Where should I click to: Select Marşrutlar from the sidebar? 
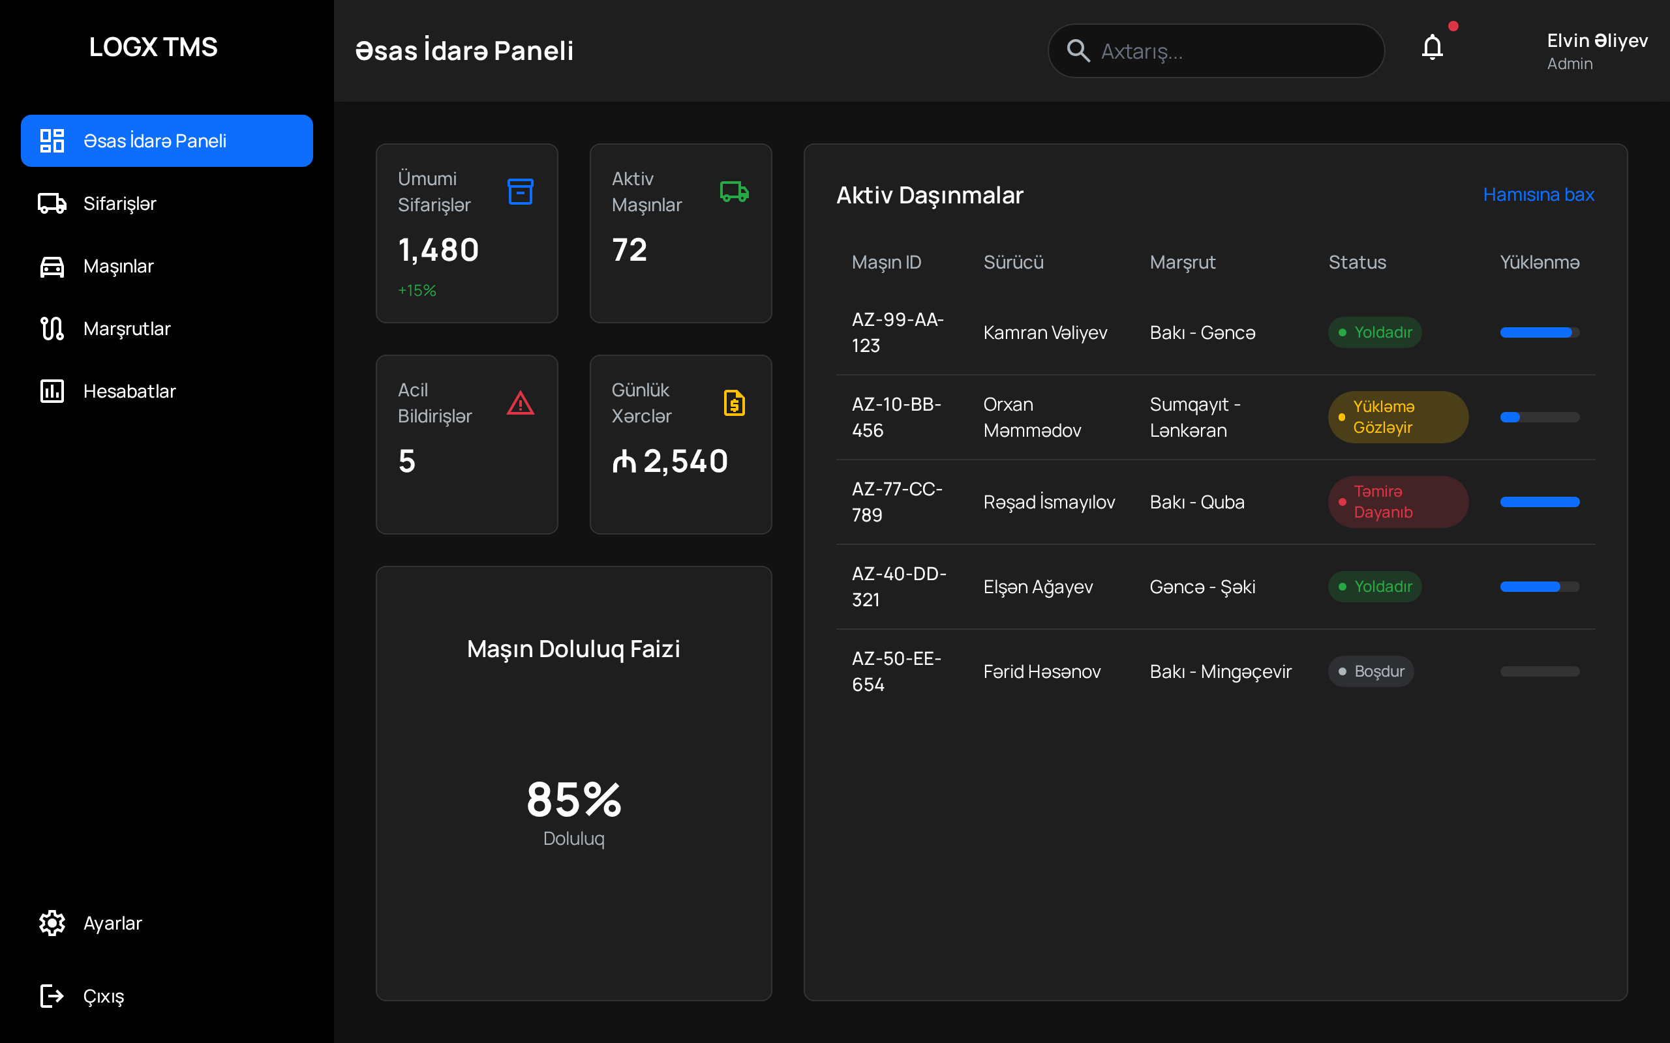(x=127, y=329)
